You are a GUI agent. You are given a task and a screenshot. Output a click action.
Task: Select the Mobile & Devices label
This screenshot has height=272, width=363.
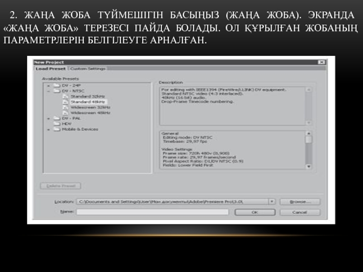coord(80,129)
